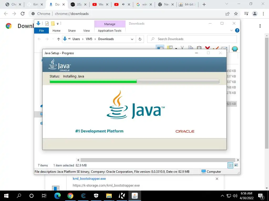This screenshot has width=269, height=201.
Task: Show hidden system tray icons chevron
Action: (222, 196)
